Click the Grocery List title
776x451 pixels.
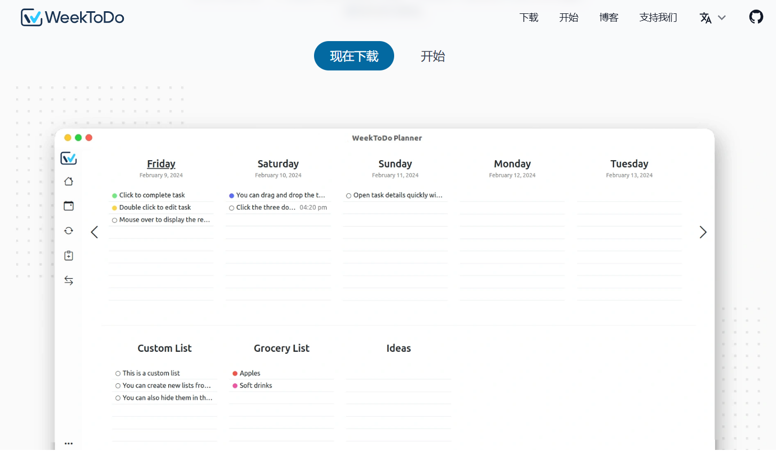pos(281,348)
